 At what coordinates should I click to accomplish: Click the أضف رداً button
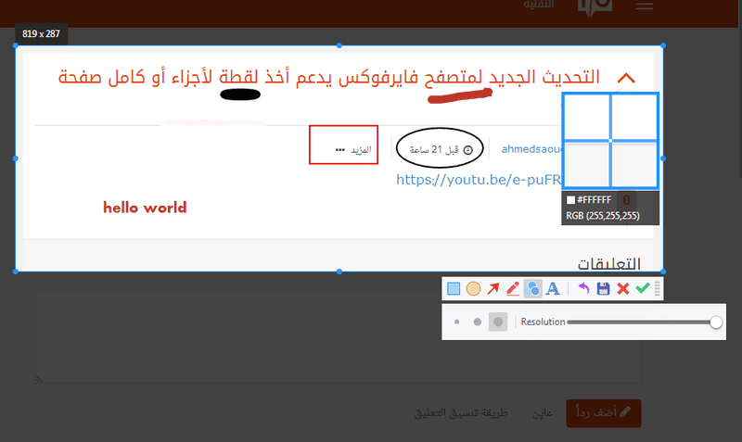[x=604, y=412]
